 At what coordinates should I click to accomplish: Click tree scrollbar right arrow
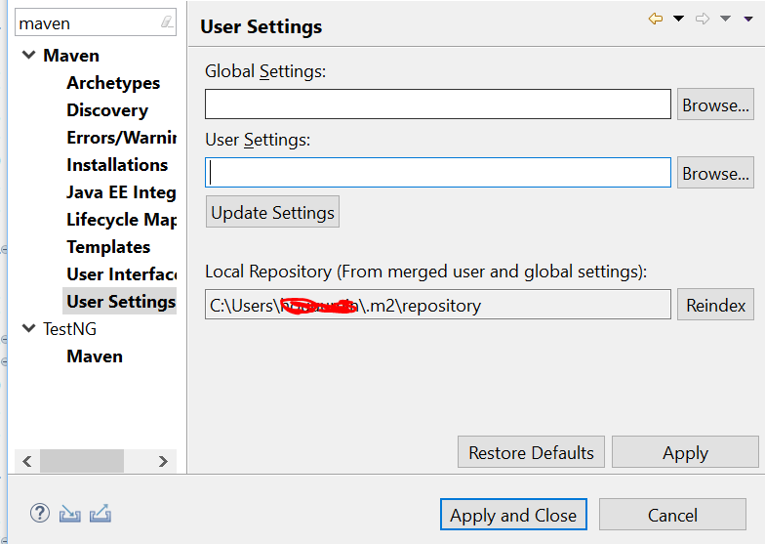pos(164,461)
